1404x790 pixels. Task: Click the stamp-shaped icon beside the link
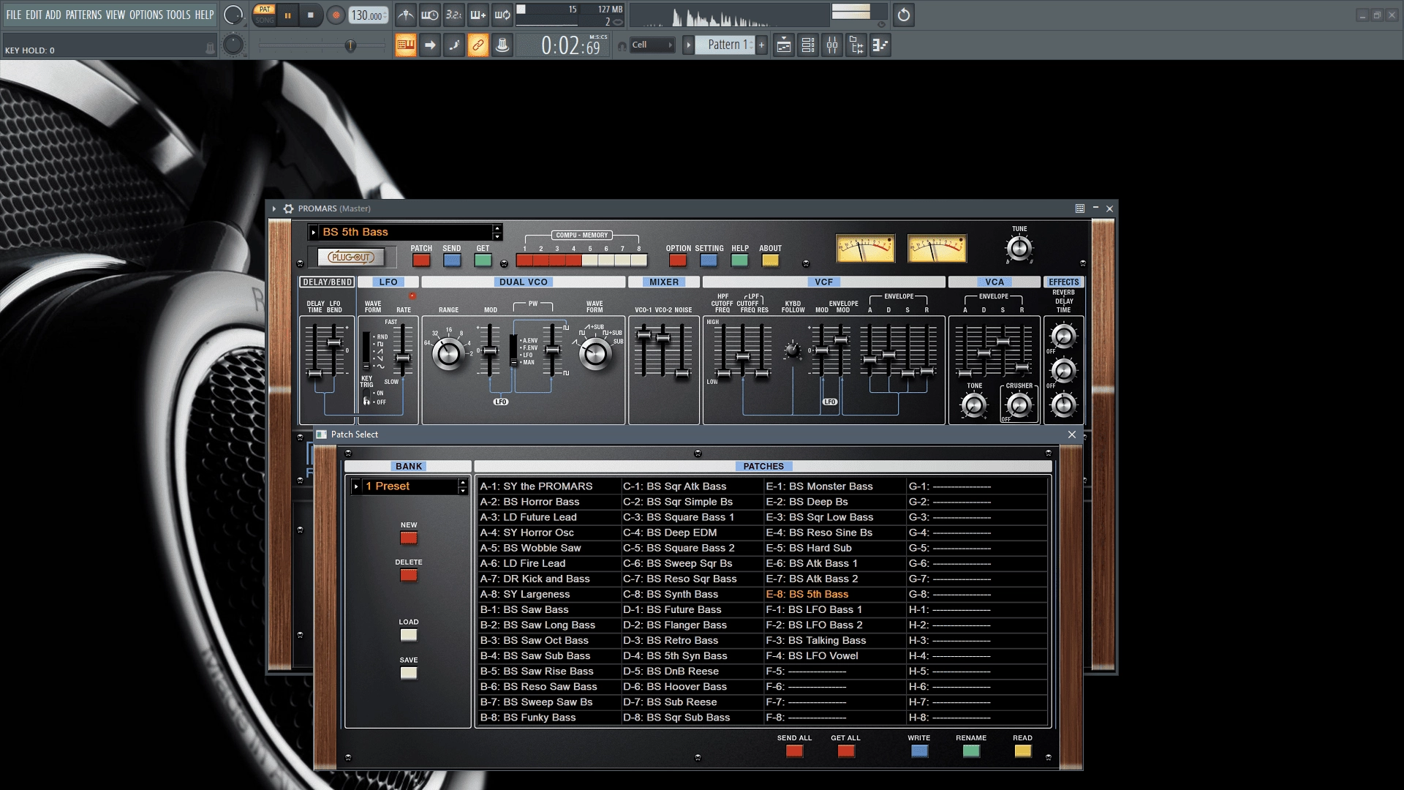tap(502, 45)
